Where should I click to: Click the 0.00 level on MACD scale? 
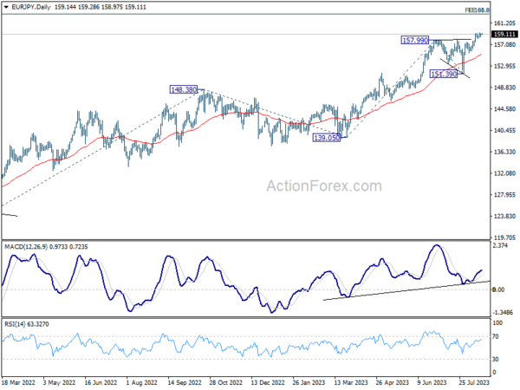tap(498, 289)
